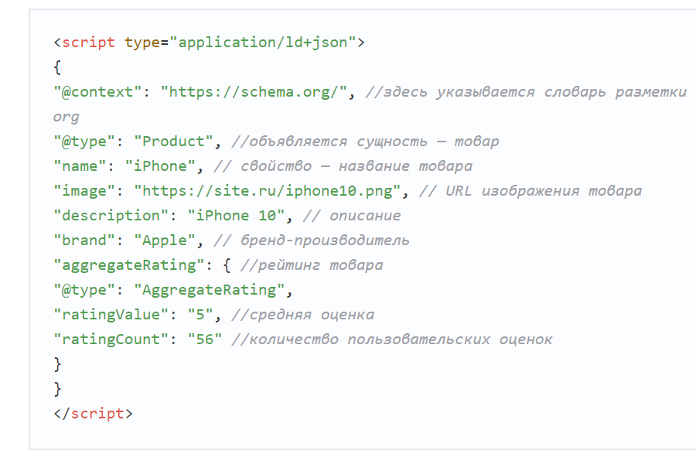Click the "56" rating count value
The width and height of the screenshot is (696, 464).
205,339
